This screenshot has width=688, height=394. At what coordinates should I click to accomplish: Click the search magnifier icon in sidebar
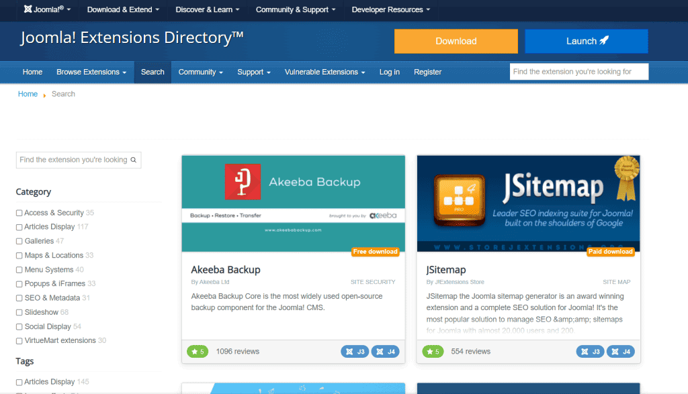(134, 160)
